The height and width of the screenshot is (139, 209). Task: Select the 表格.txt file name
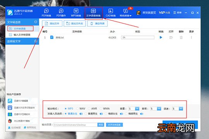click(x=60, y=37)
